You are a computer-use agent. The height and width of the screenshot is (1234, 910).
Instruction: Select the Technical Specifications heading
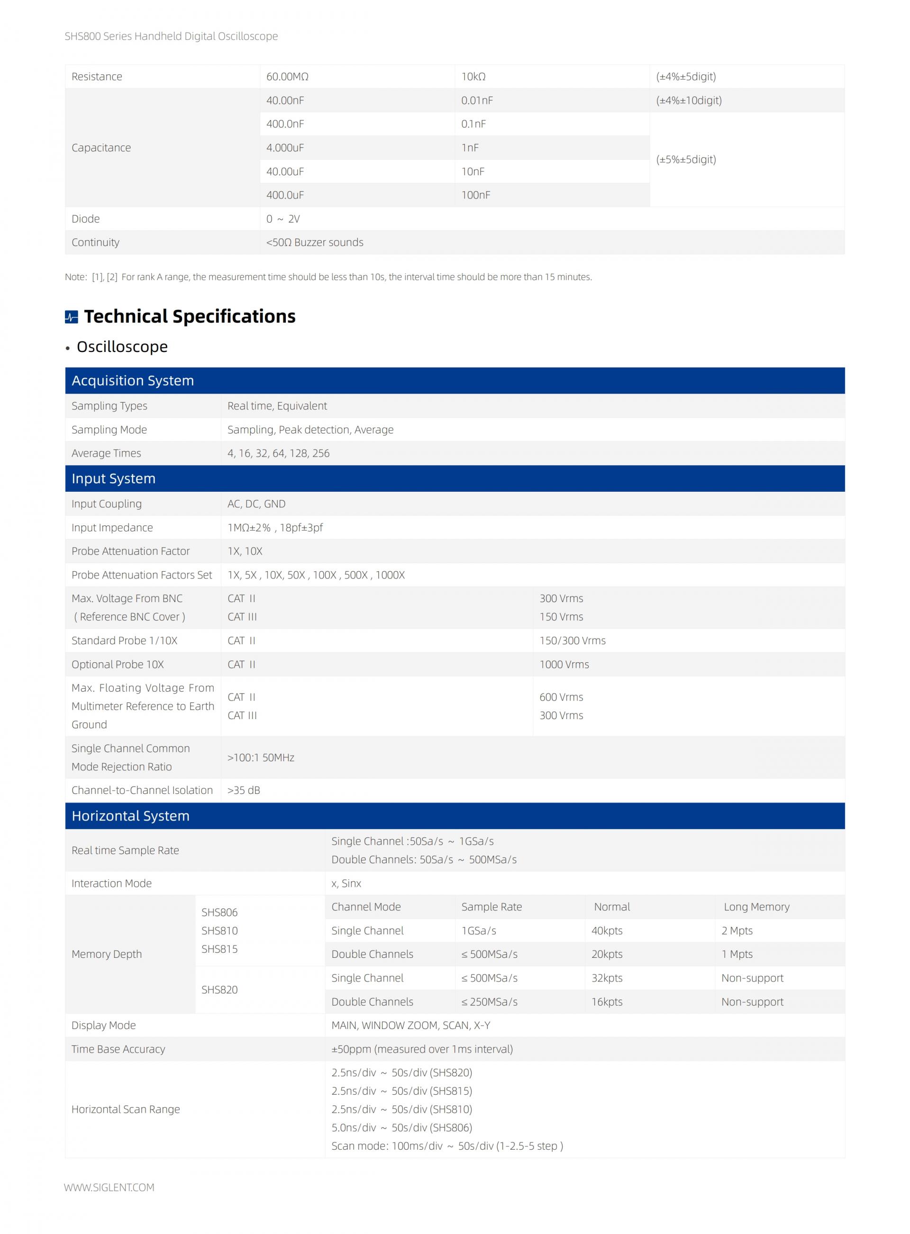(x=190, y=316)
